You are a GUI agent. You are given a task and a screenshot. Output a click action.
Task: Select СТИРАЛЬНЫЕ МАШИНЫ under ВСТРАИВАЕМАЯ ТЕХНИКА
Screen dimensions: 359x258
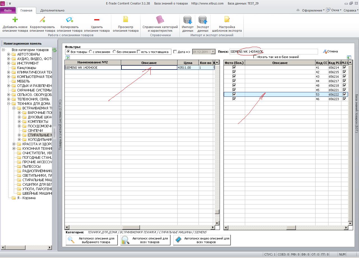40,135
